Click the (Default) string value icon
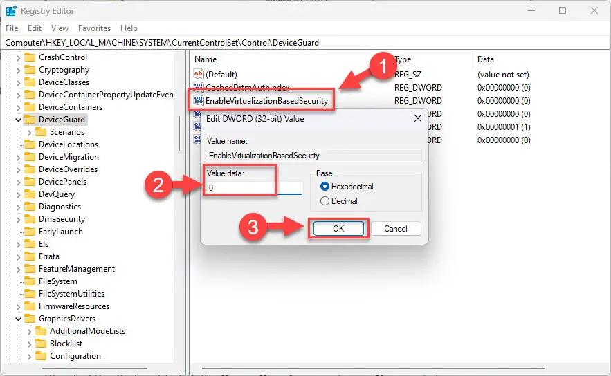This screenshot has width=611, height=376. [x=199, y=74]
